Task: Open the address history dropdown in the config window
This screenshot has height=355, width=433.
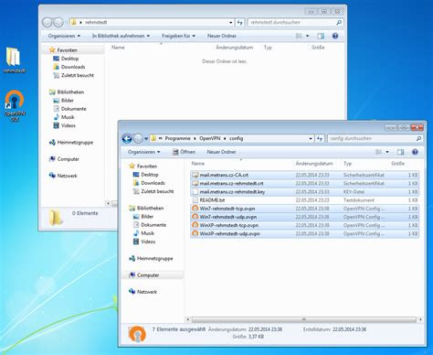Action: (311, 138)
